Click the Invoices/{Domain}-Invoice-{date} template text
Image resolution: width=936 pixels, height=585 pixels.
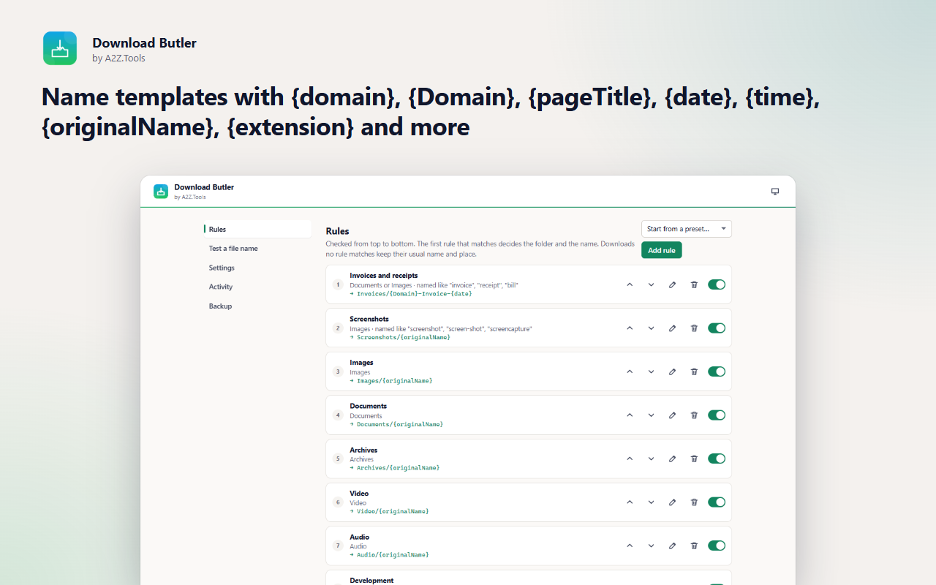click(414, 294)
